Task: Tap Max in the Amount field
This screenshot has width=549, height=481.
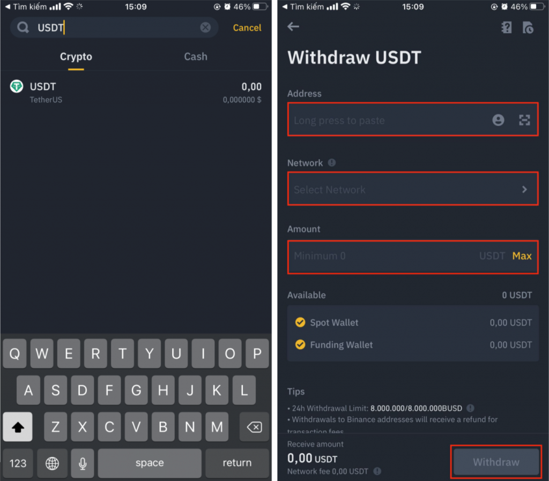Action: click(522, 256)
